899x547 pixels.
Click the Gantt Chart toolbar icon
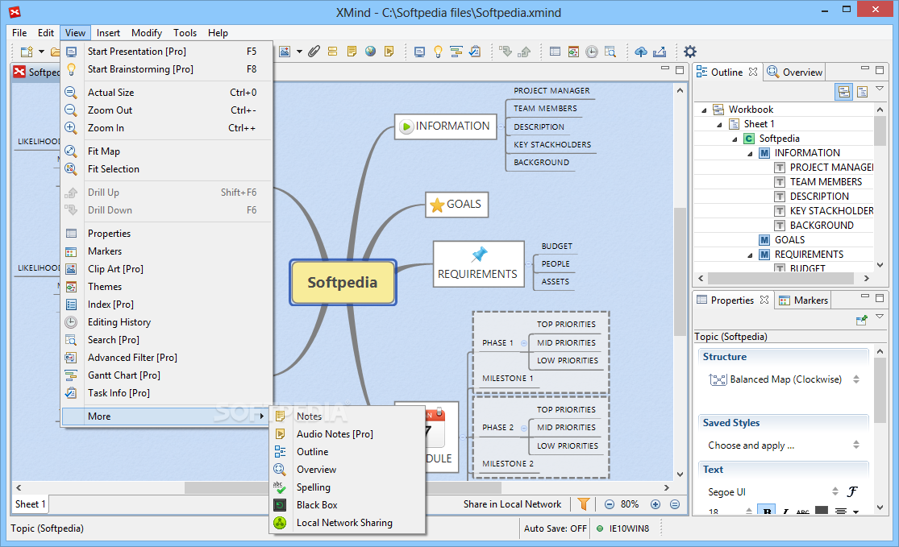(456, 52)
